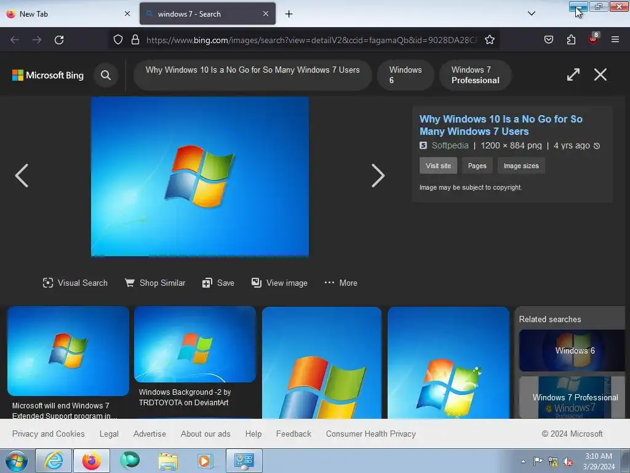Launch Internet Explorer from the taskbar
Viewport: 630px width, 473px height.
[x=54, y=461]
